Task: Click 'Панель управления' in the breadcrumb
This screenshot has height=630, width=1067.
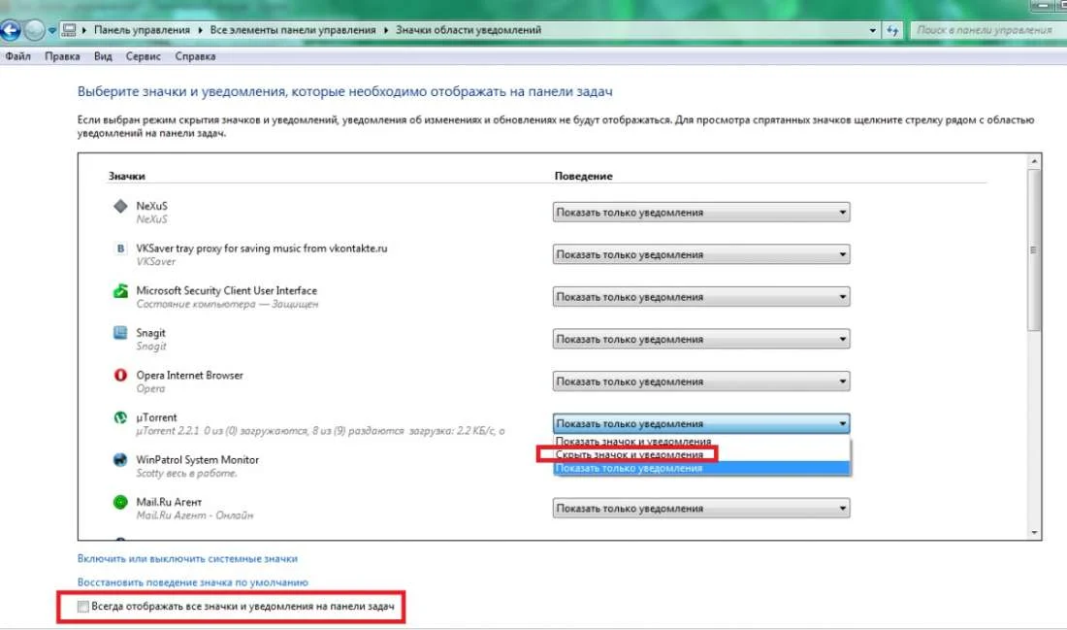Action: [142, 30]
